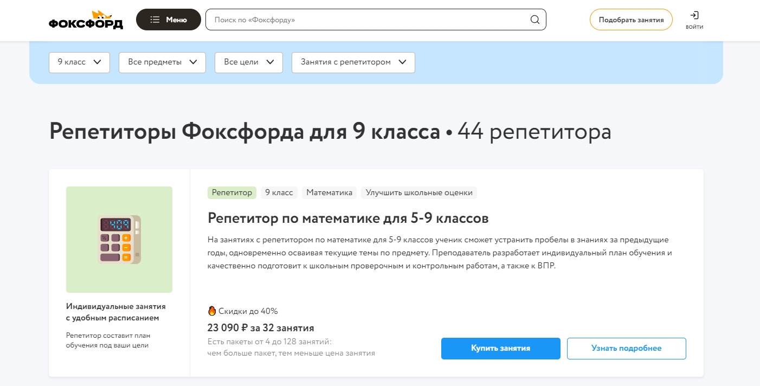Click the 44 репетитора count text
This screenshot has height=386, width=760.
[534, 132]
